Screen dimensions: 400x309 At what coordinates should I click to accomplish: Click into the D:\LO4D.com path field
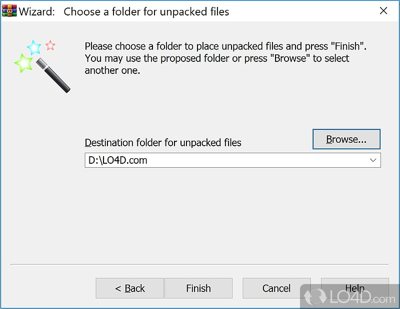coord(225,160)
